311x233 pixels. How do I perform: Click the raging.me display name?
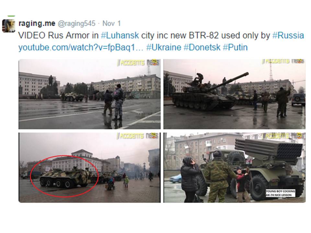(x=37, y=23)
